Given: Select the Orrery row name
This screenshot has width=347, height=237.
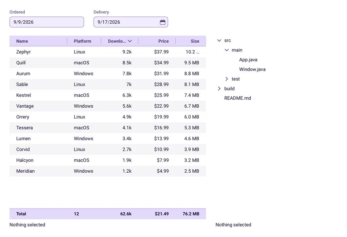Looking at the screenshot, I should coord(23,117).
